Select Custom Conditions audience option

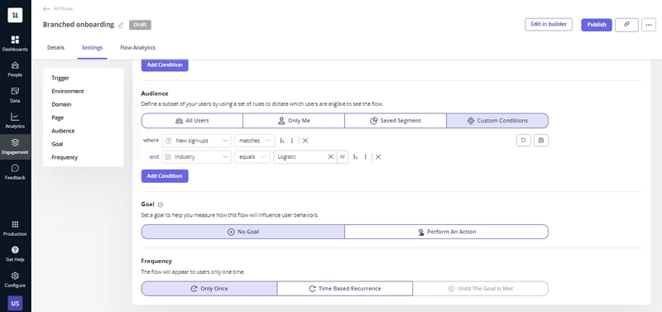coord(497,121)
